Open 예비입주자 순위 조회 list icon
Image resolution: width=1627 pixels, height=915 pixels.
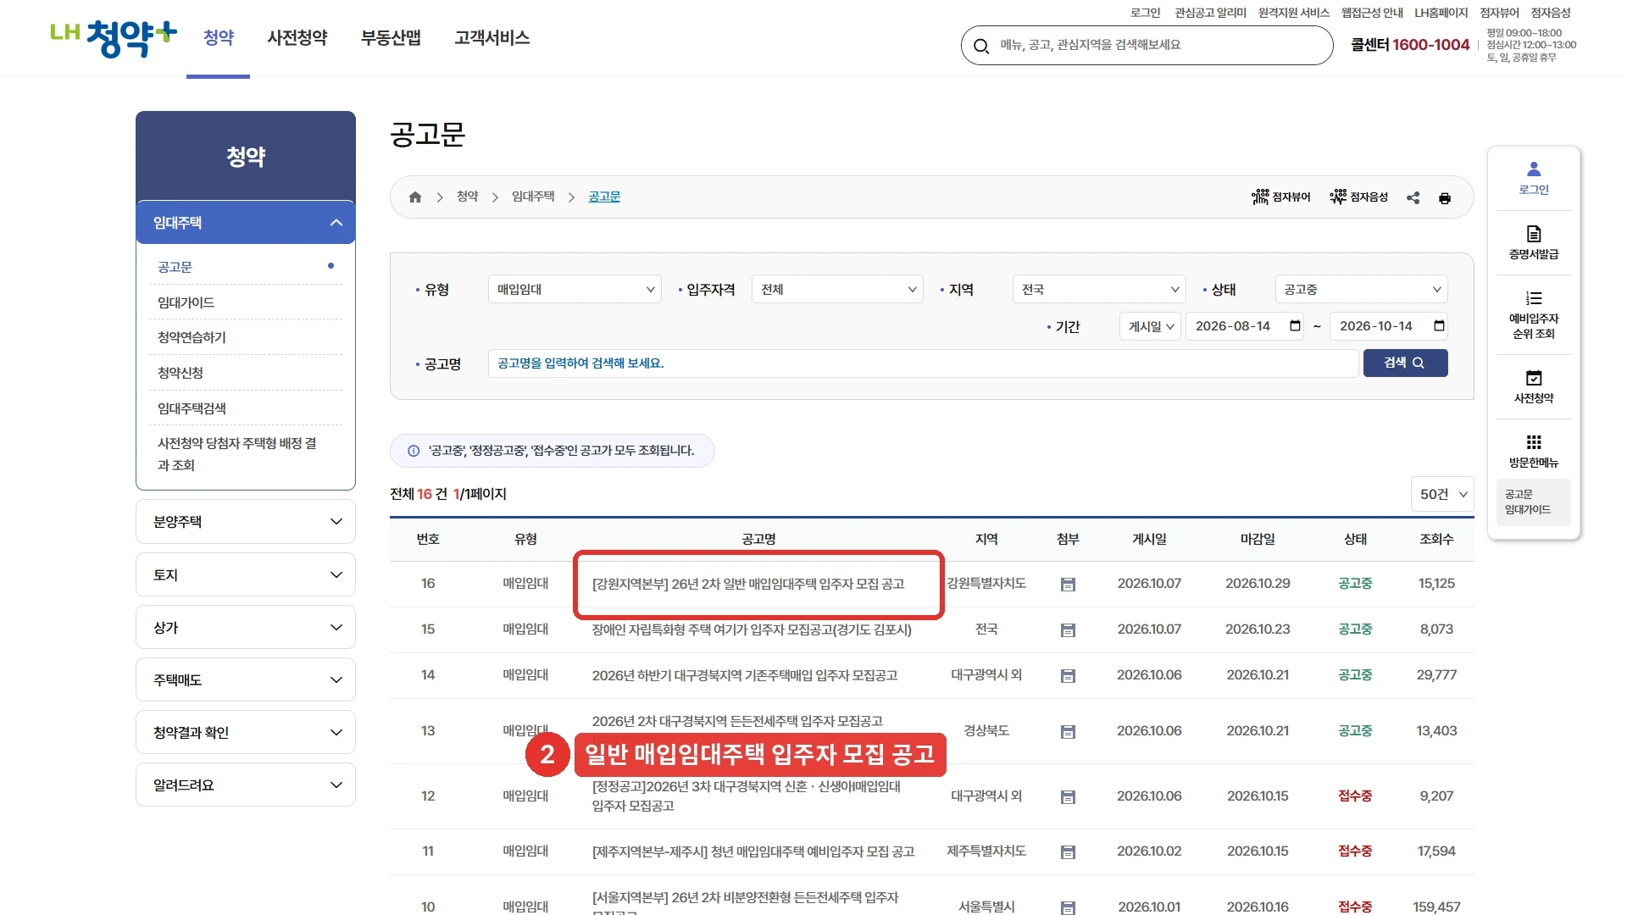tap(1534, 298)
